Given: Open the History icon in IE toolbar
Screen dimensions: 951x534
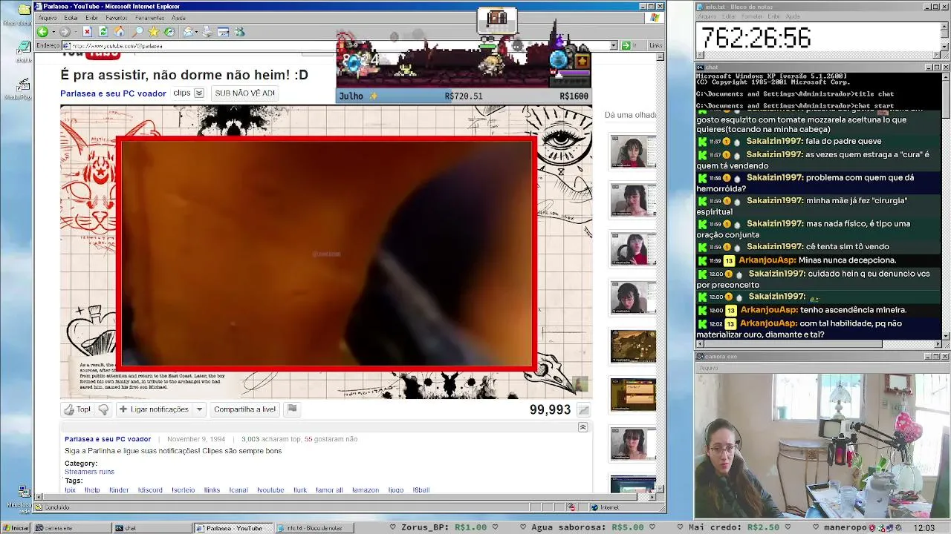Looking at the screenshot, I should [x=169, y=32].
